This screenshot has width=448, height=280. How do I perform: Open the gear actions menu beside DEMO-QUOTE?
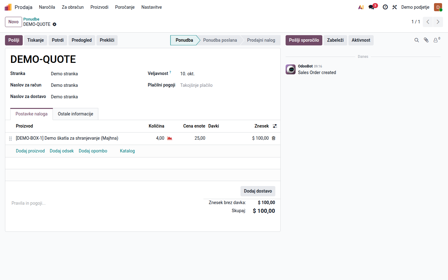pyautogui.click(x=54, y=24)
